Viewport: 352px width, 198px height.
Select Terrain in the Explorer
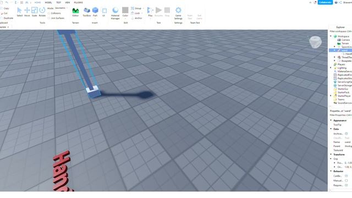(x=345, y=43)
